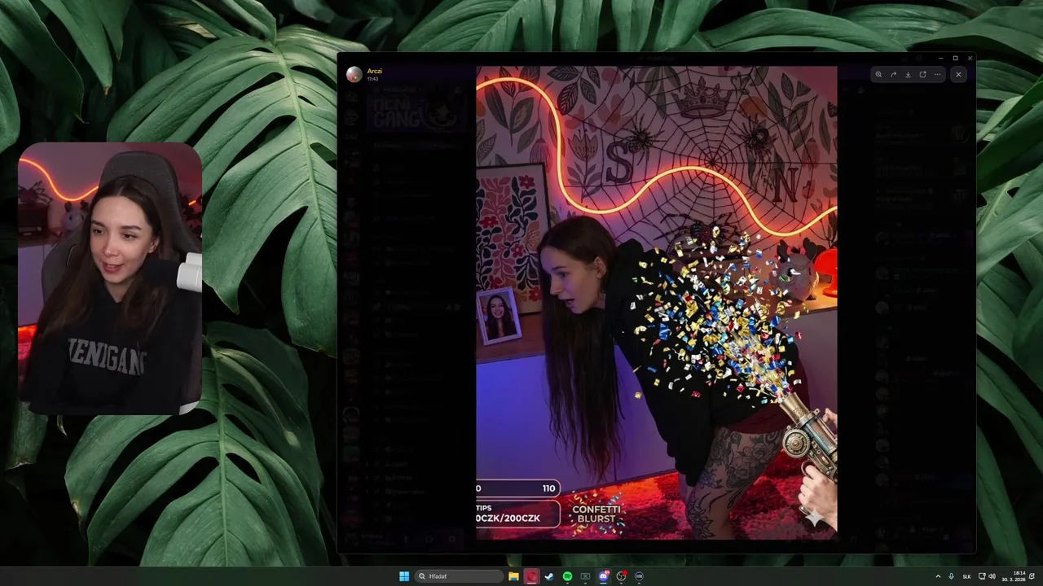Maximize the Discord window
1043x586 pixels.
point(955,58)
